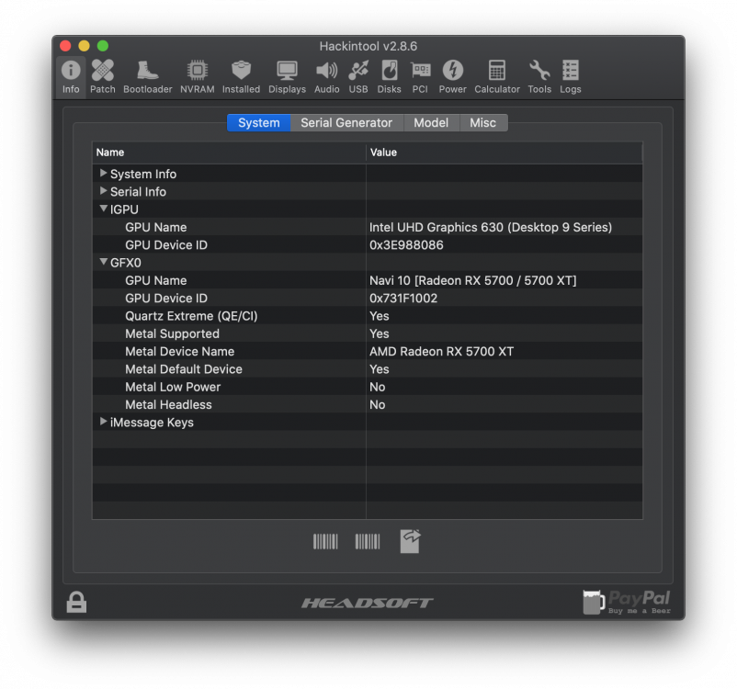
Task: Click the PayPal Buy me a Beer logo
Action: click(627, 602)
